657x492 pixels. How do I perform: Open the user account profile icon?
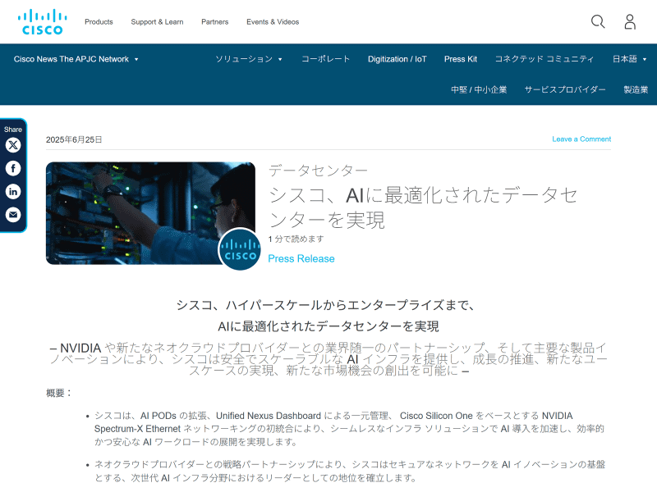pos(630,22)
